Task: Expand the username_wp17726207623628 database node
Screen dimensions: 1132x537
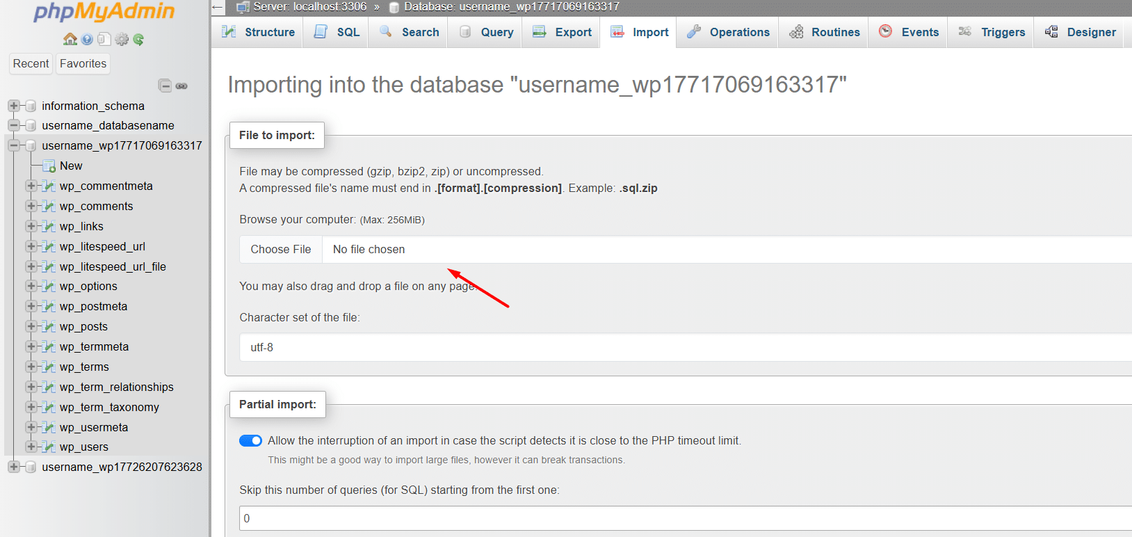Action: coord(13,467)
